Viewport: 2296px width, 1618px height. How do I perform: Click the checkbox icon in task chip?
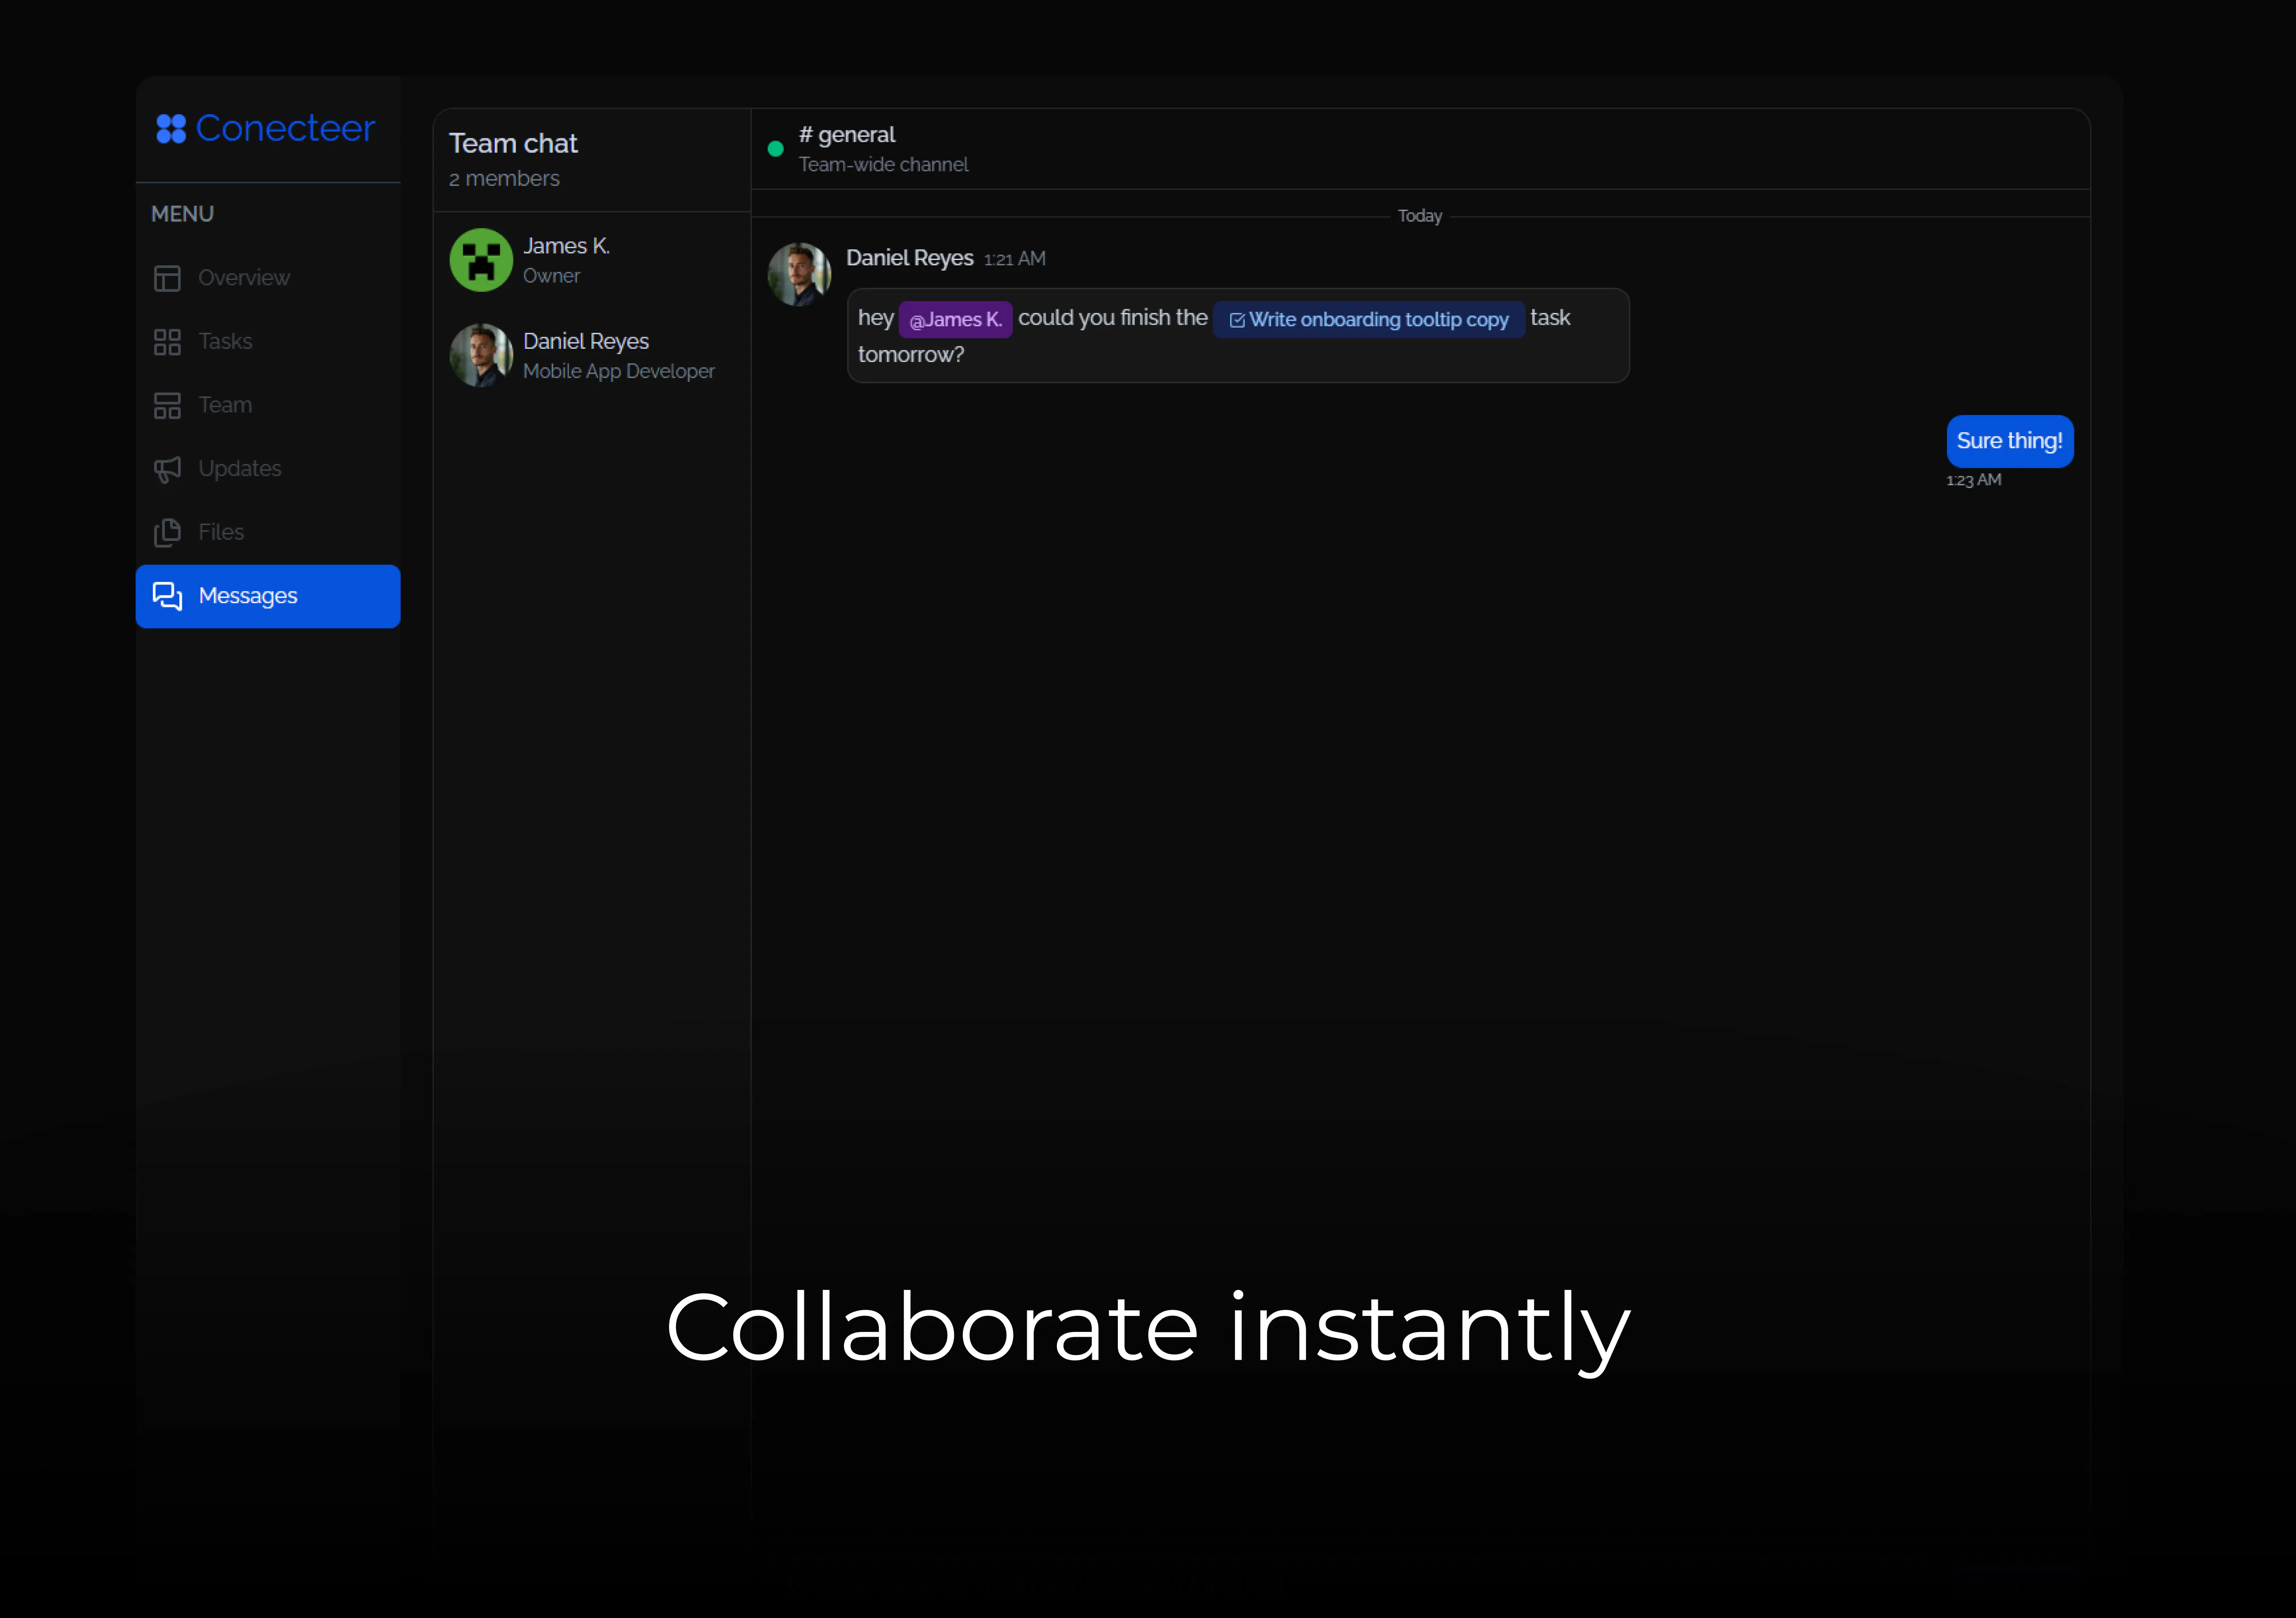[x=1237, y=320]
